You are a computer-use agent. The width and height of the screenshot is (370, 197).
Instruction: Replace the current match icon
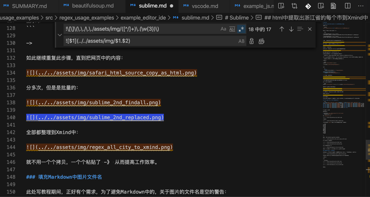(251, 41)
